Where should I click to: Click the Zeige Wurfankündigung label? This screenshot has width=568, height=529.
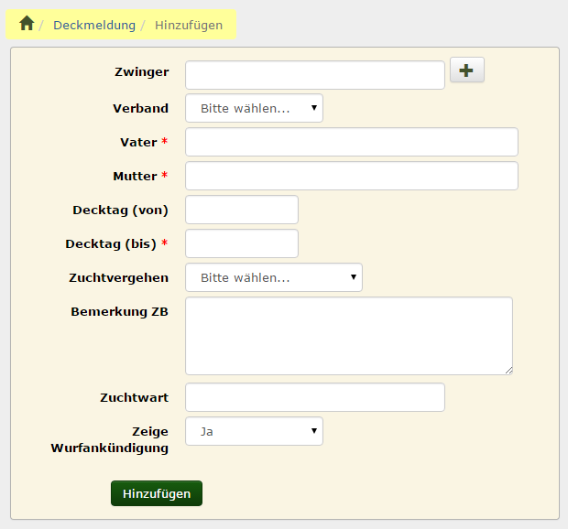pyautogui.click(x=110, y=438)
